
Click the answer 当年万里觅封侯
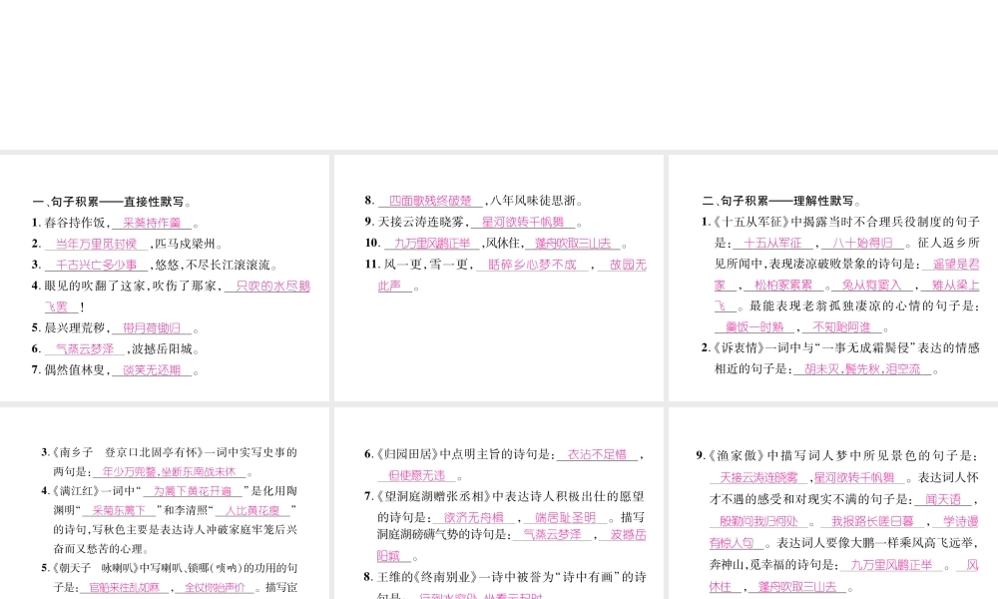tap(96, 245)
